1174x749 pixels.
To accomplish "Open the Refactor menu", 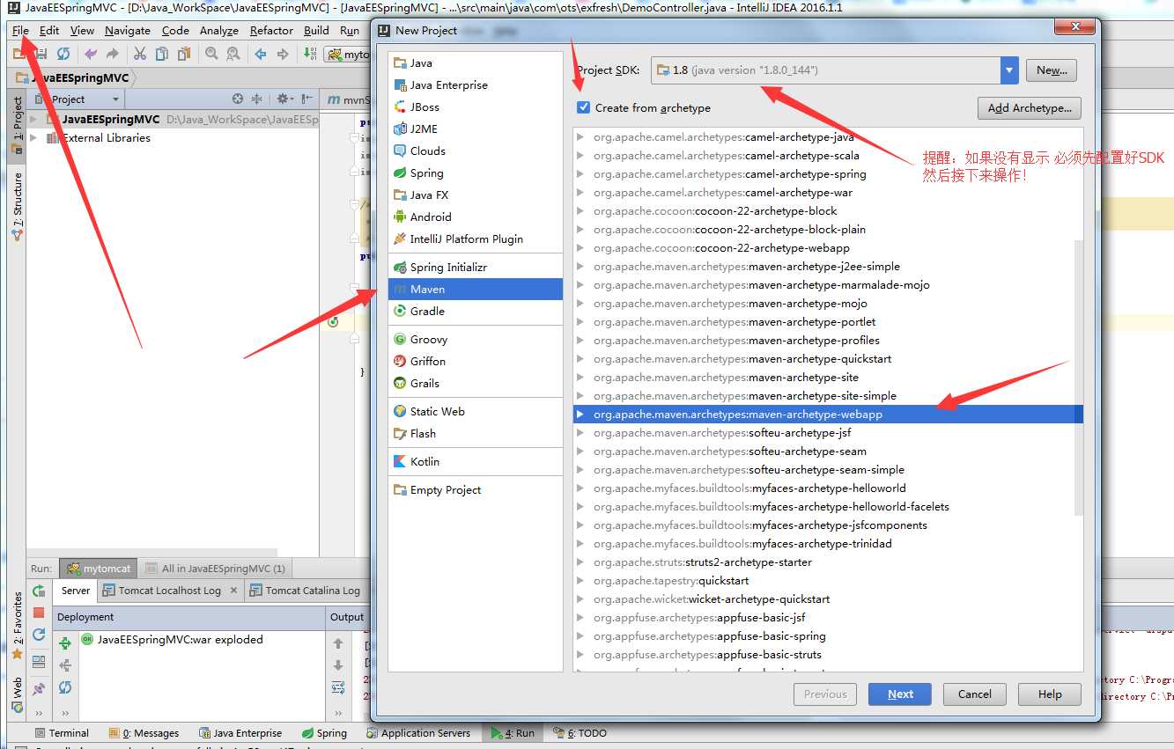I will click(x=271, y=30).
